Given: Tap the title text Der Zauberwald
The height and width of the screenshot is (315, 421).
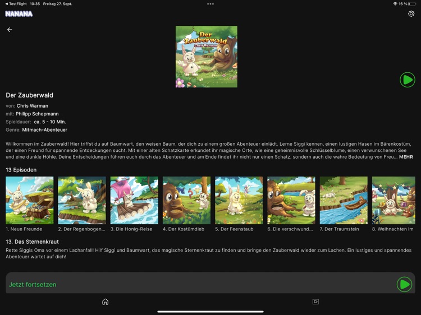Looking at the screenshot, I should click(30, 95).
